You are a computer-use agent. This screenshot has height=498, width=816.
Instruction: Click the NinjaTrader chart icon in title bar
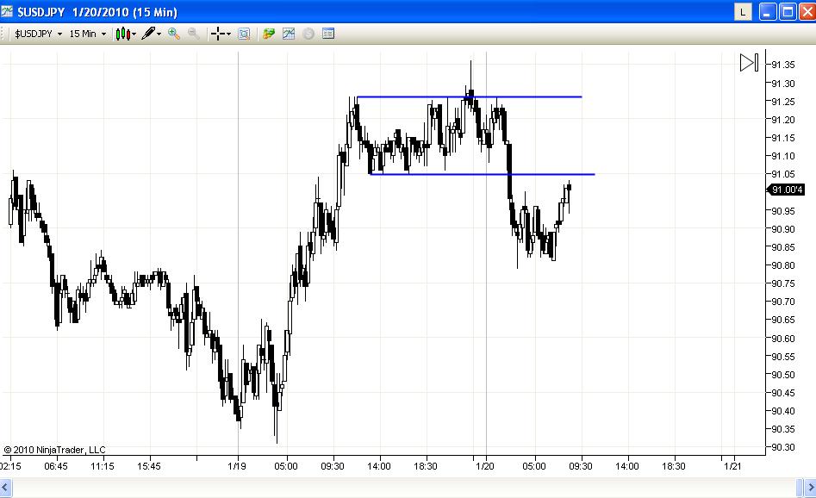pyautogui.click(x=7, y=11)
